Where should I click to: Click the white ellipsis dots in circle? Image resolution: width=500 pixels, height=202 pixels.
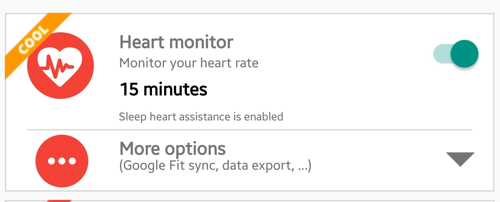[62, 161]
